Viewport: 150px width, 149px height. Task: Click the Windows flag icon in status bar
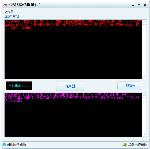125,145
